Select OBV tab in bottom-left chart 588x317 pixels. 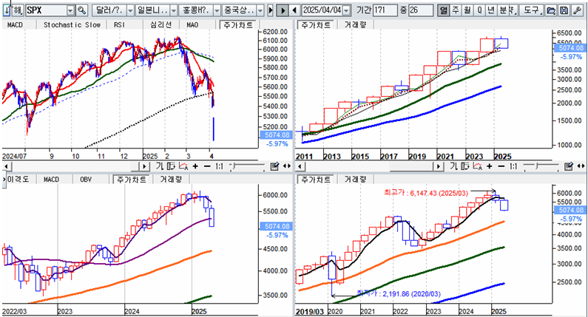[x=86, y=180]
